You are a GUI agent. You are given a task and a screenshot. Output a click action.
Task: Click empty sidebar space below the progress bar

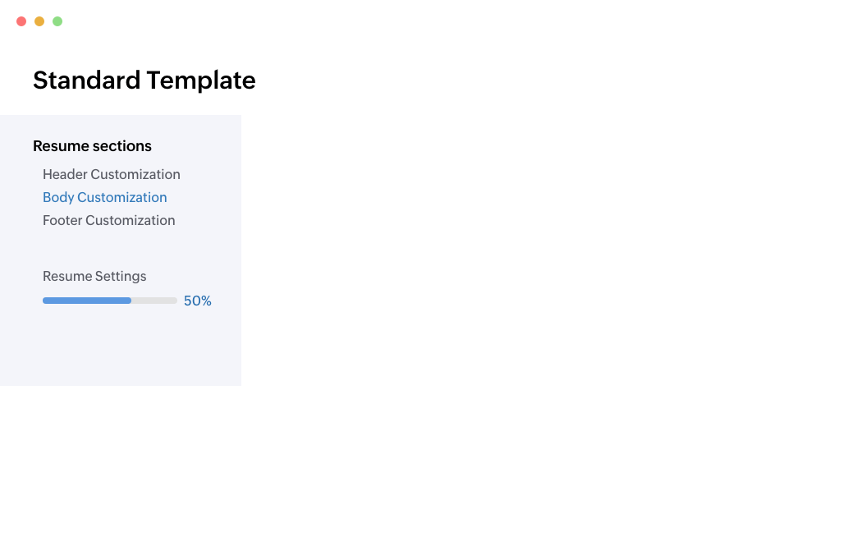(x=121, y=349)
